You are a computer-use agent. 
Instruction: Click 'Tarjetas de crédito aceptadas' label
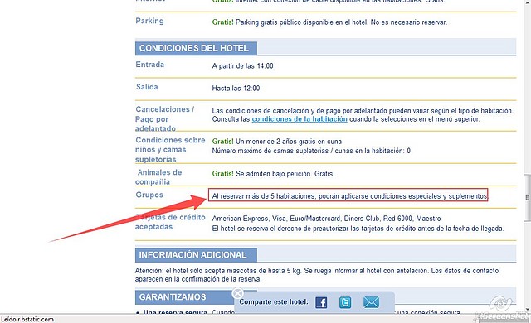170,222
